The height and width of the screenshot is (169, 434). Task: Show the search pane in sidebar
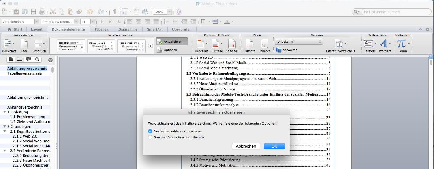(37, 60)
